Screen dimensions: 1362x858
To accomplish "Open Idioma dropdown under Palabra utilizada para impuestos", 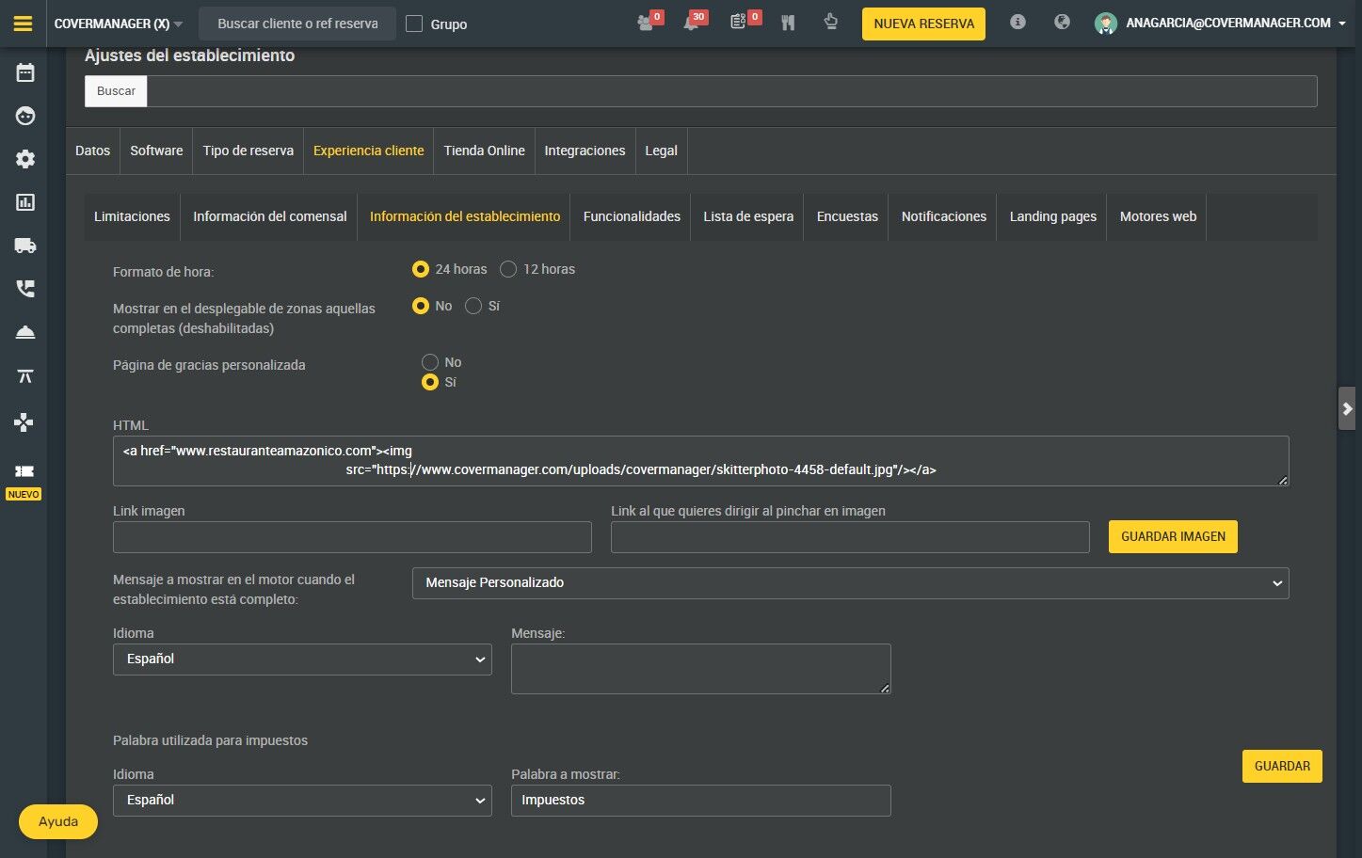I will coord(302,801).
